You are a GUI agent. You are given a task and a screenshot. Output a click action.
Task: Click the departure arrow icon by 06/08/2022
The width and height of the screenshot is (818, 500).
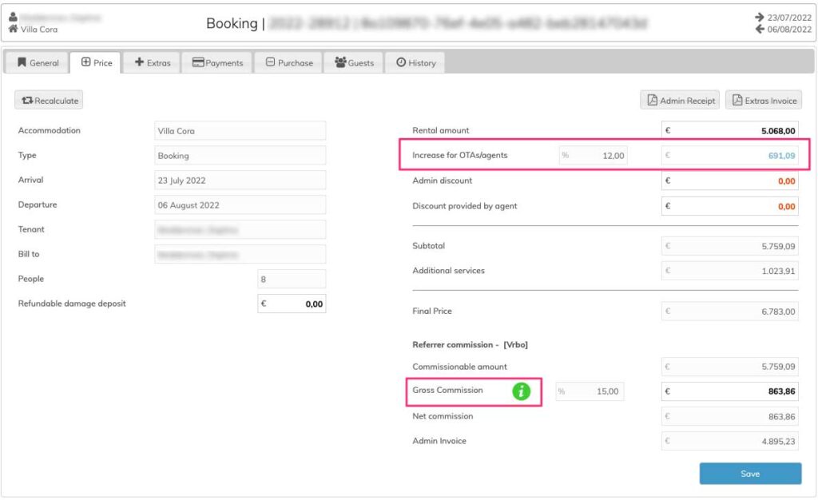[759, 30]
